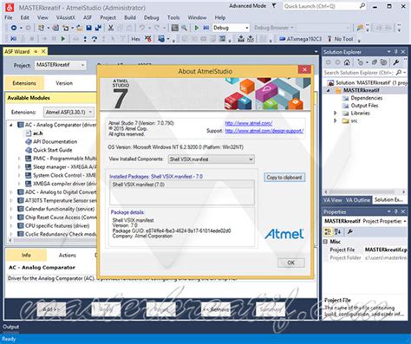The width and height of the screenshot is (411, 344).
Task: Pin the Solution Explorer panel
Action: coord(396,52)
